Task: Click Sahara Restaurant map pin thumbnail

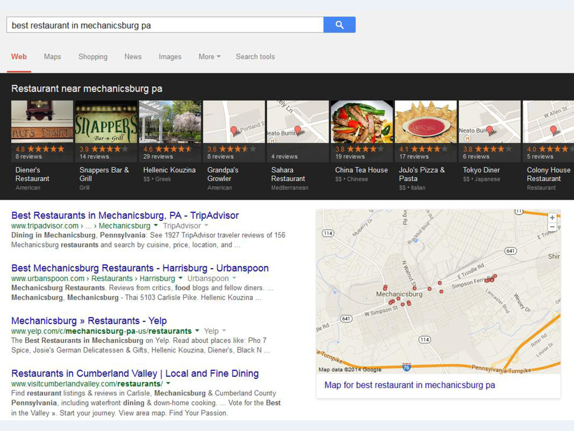Action: coord(298,122)
